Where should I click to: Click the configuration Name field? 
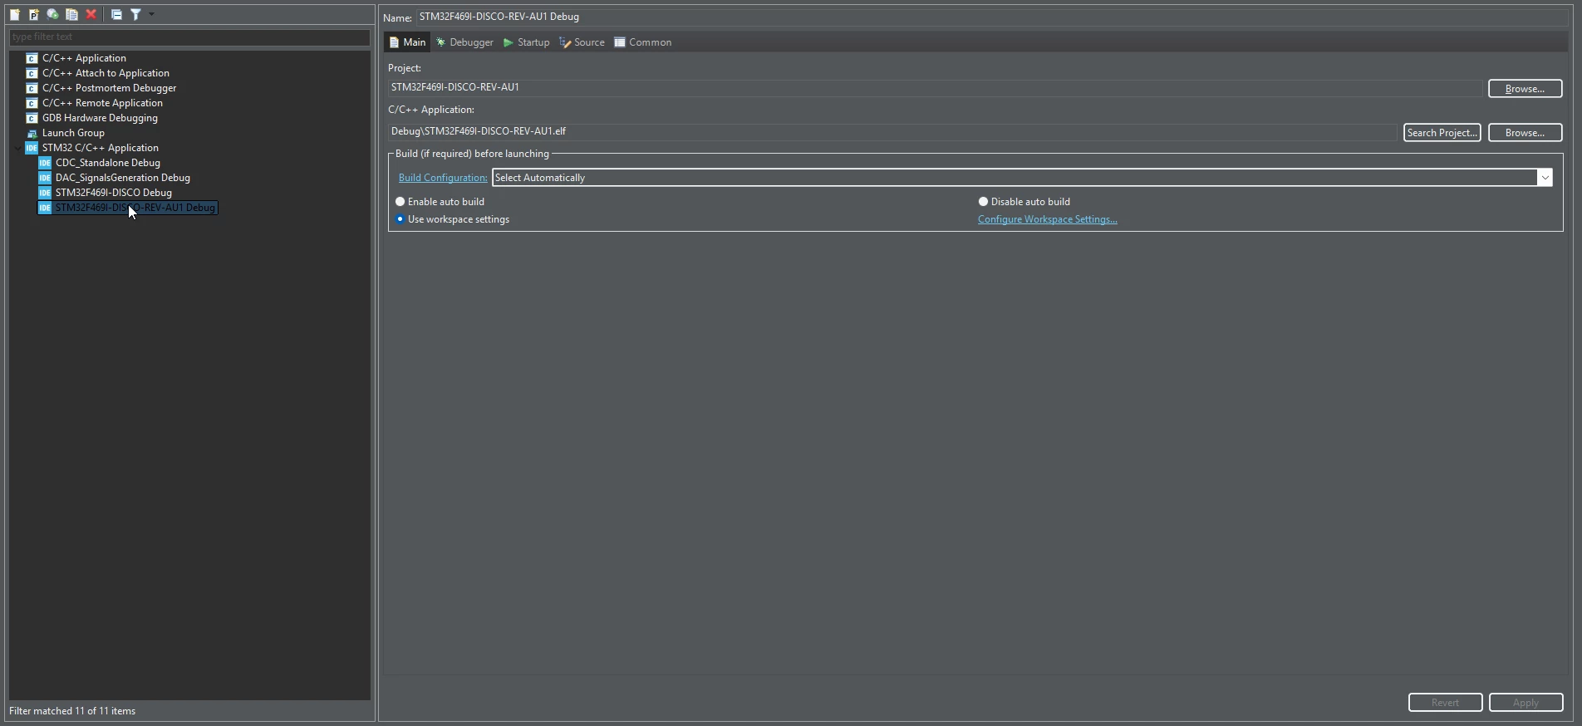990,17
